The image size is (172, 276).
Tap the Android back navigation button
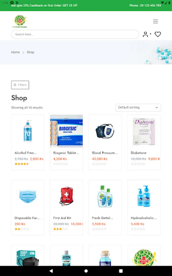[x=51, y=271]
